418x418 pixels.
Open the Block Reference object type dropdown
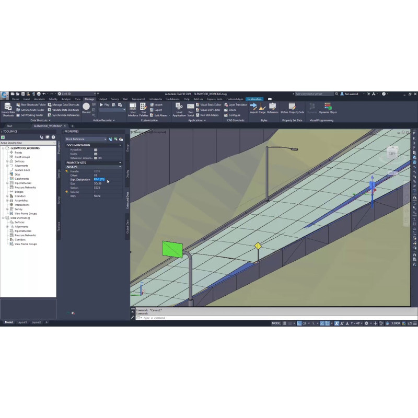click(86, 140)
